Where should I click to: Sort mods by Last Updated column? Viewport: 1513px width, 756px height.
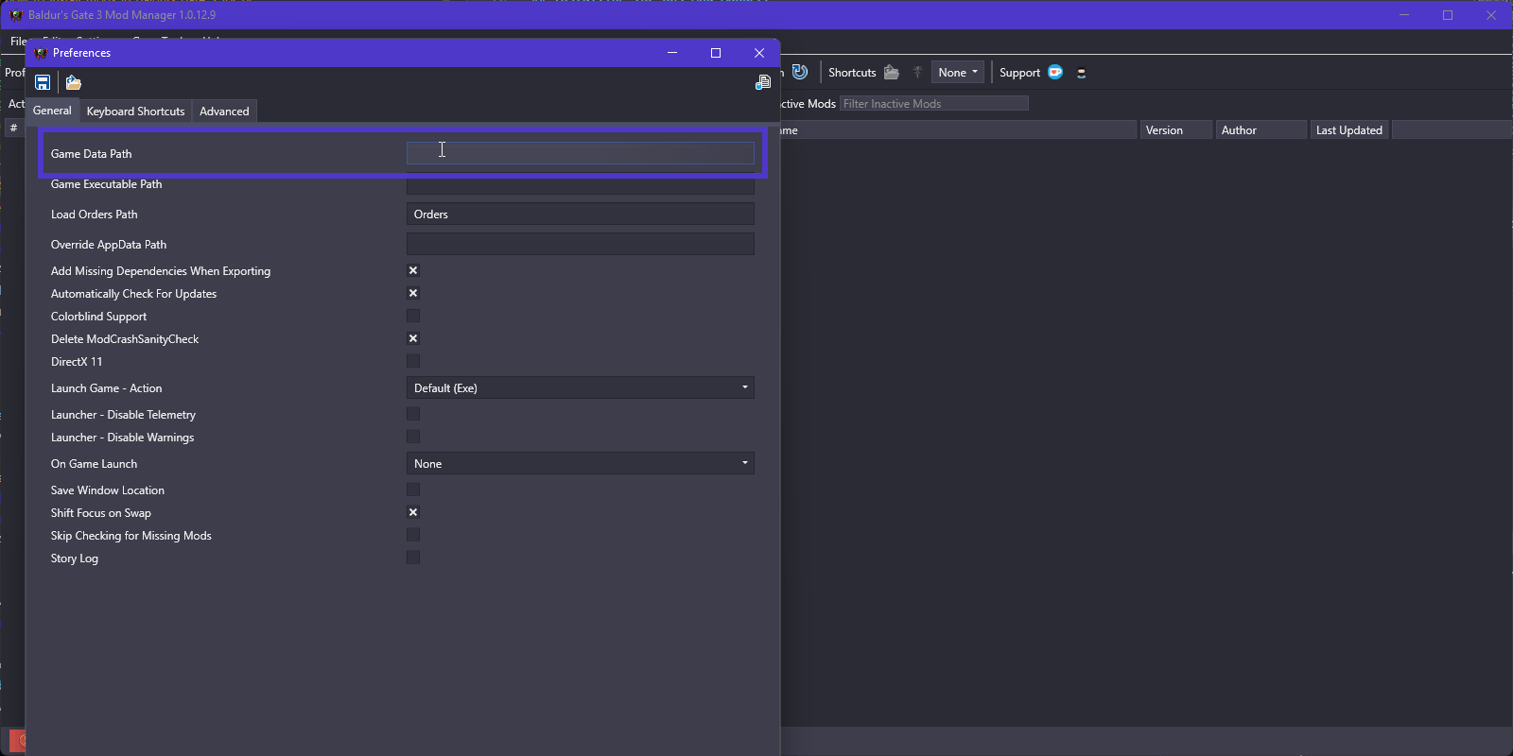point(1349,129)
